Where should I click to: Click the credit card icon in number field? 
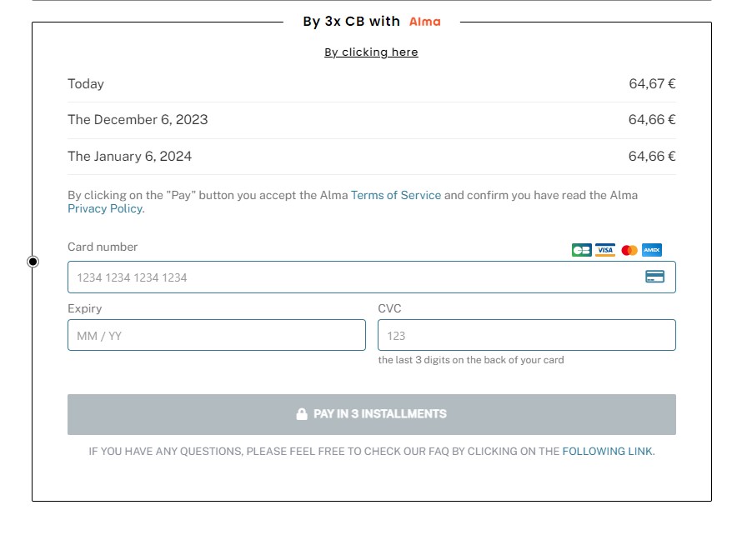[x=654, y=277]
